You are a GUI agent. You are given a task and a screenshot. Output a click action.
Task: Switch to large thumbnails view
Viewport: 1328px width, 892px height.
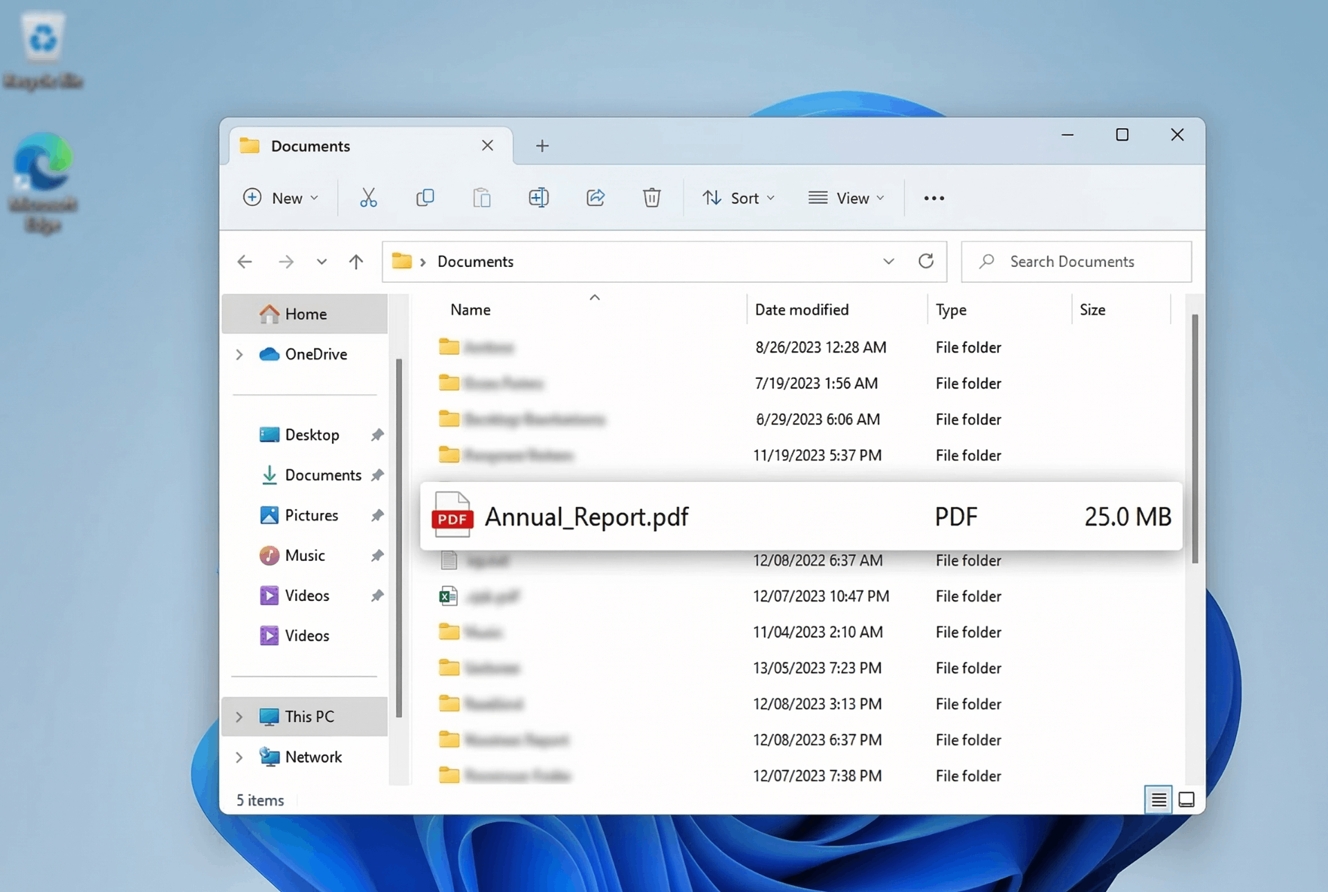tap(1187, 799)
